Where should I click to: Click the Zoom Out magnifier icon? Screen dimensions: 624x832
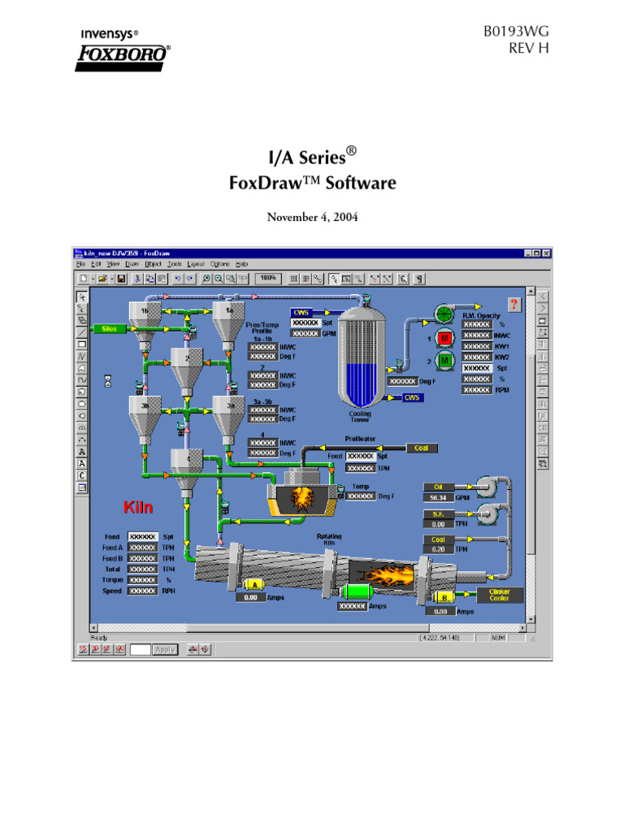click(219, 278)
